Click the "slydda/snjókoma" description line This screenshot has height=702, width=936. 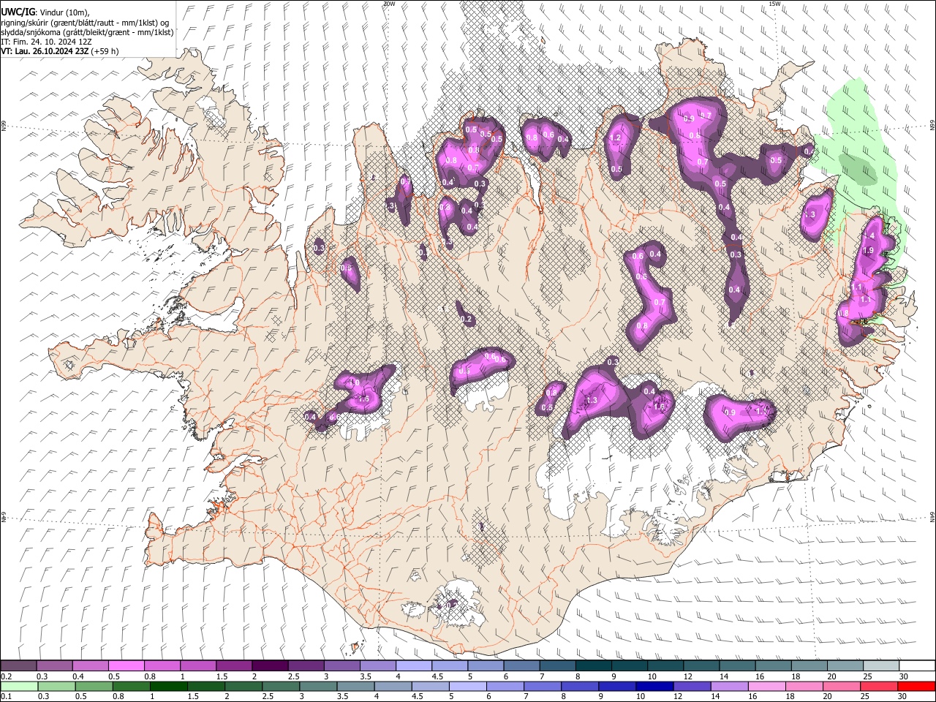tap(87, 32)
